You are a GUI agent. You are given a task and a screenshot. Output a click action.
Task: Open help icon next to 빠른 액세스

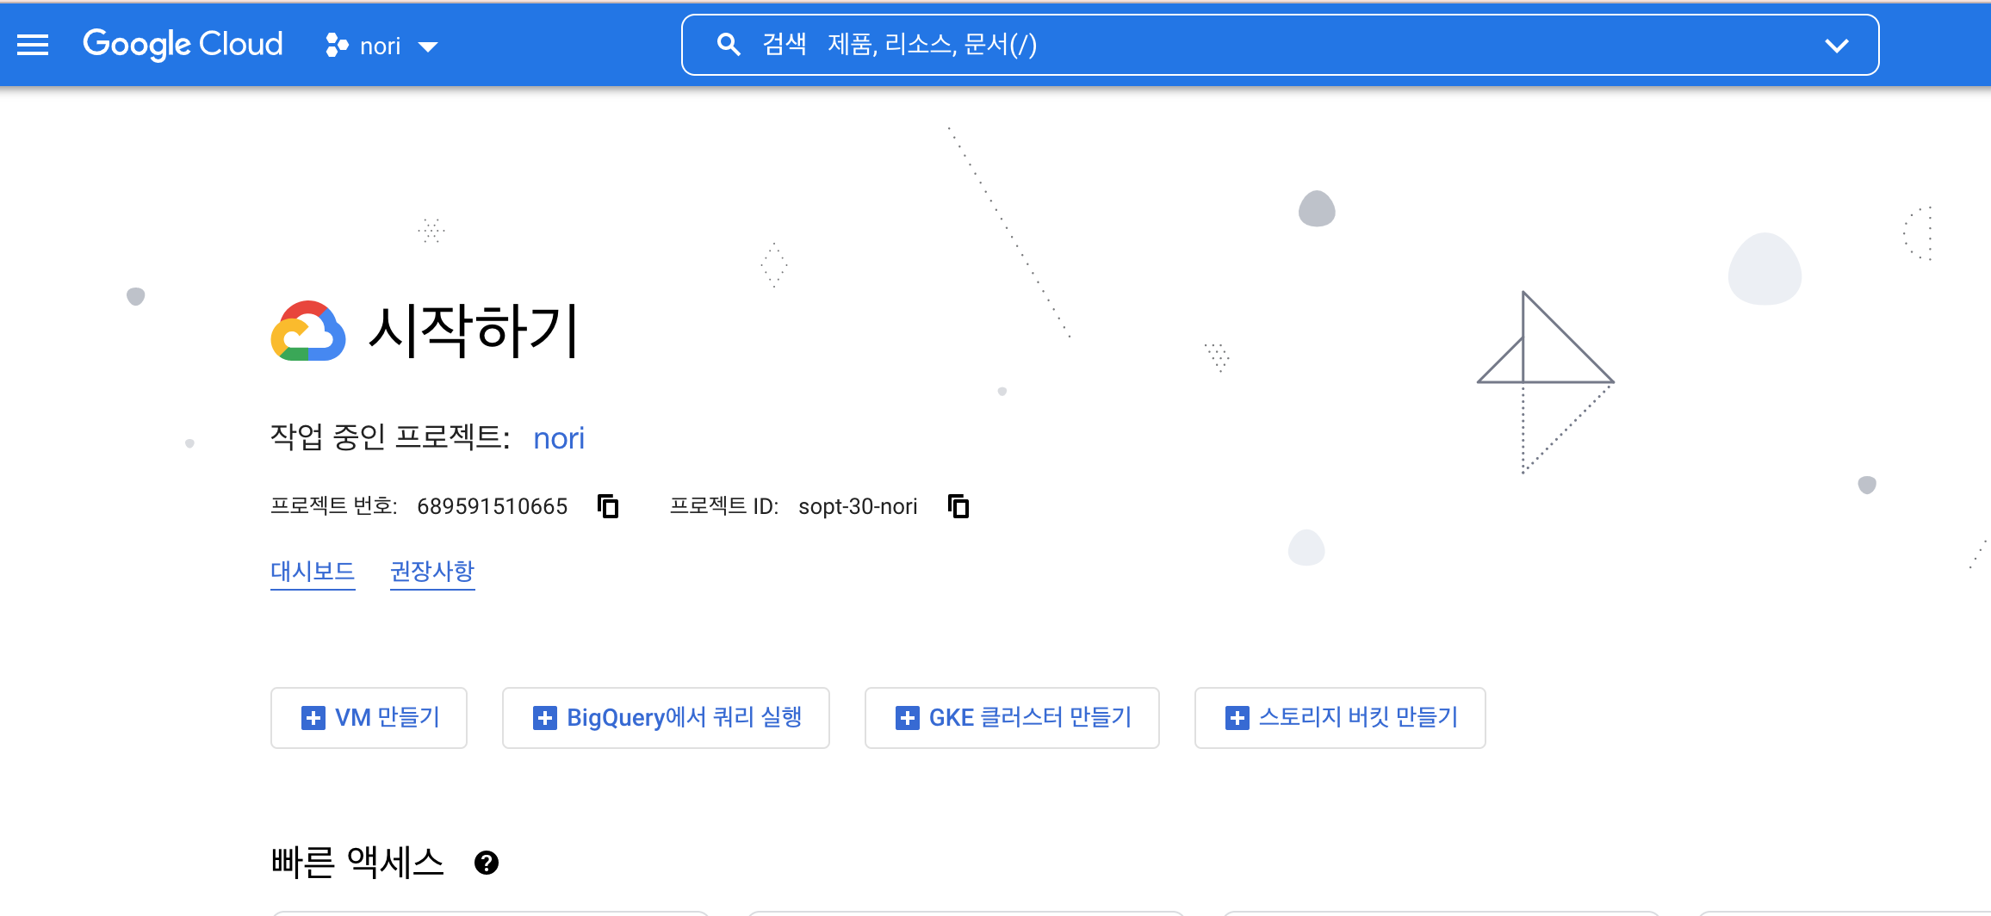click(487, 863)
